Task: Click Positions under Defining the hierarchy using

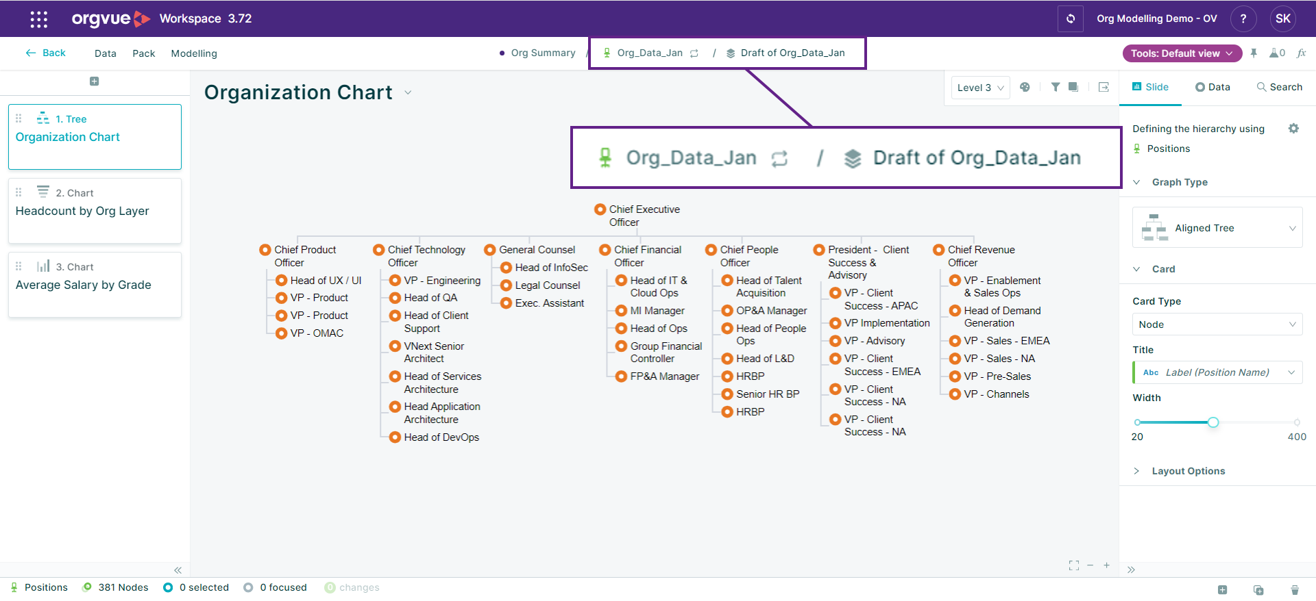Action: 1168,149
